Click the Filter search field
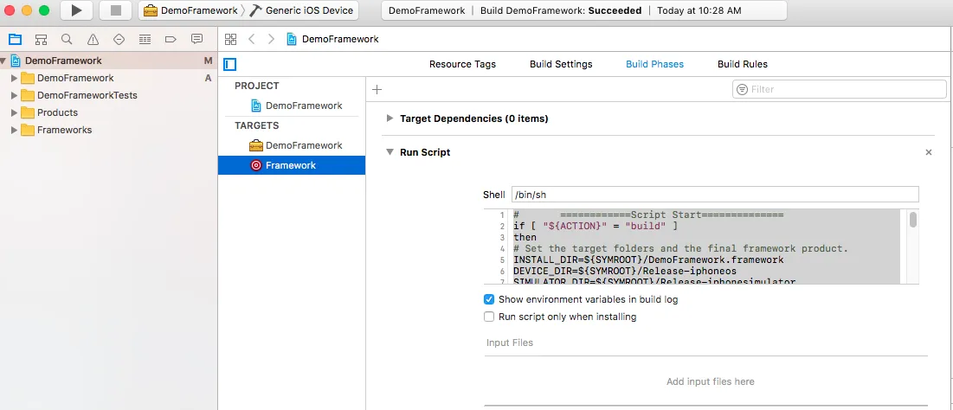The image size is (953, 410). (840, 89)
